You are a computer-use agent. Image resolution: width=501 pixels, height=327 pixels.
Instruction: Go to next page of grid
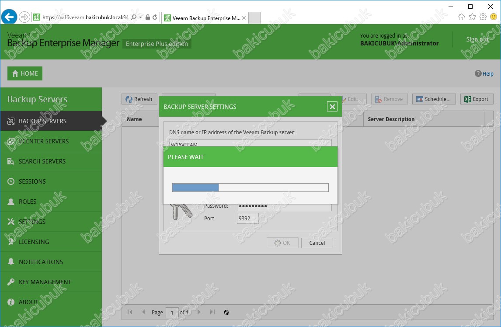(199, 312)
